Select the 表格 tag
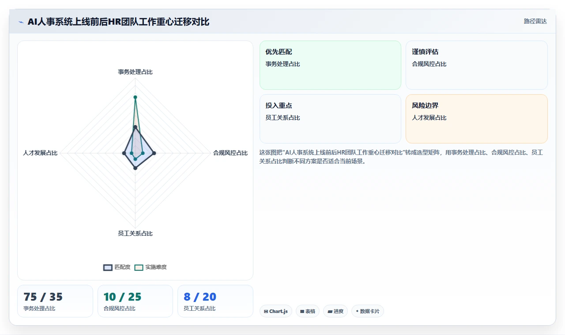Image resolution: width=565 pixels, height=335 pixels. (x=308, y=311)
